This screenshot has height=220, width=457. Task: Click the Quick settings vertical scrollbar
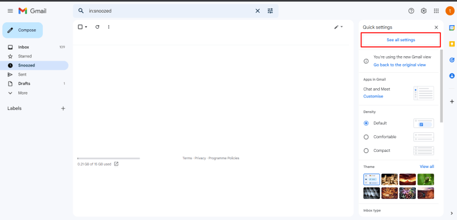[442, 86]
